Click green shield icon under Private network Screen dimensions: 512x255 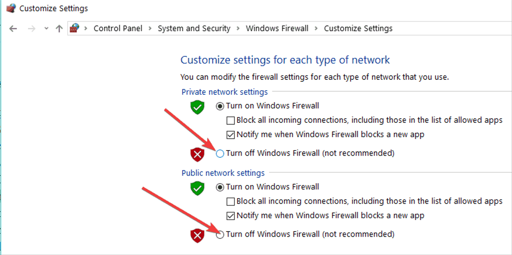[197, 108]
